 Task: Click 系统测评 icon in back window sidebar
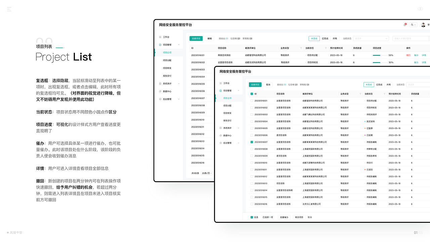160,84
